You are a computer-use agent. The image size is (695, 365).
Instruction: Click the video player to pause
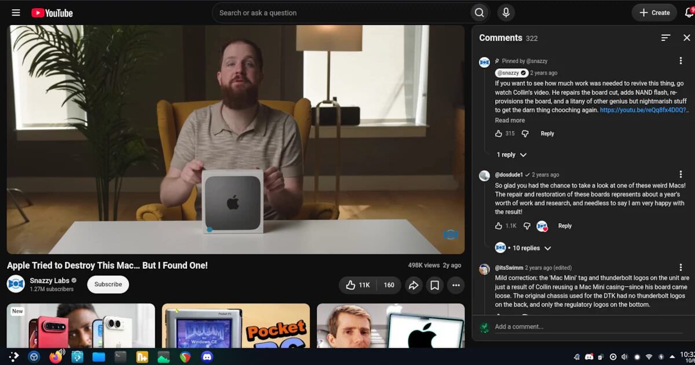point(236,139)
